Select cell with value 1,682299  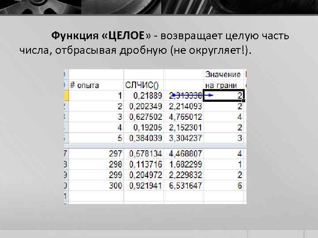184,164
